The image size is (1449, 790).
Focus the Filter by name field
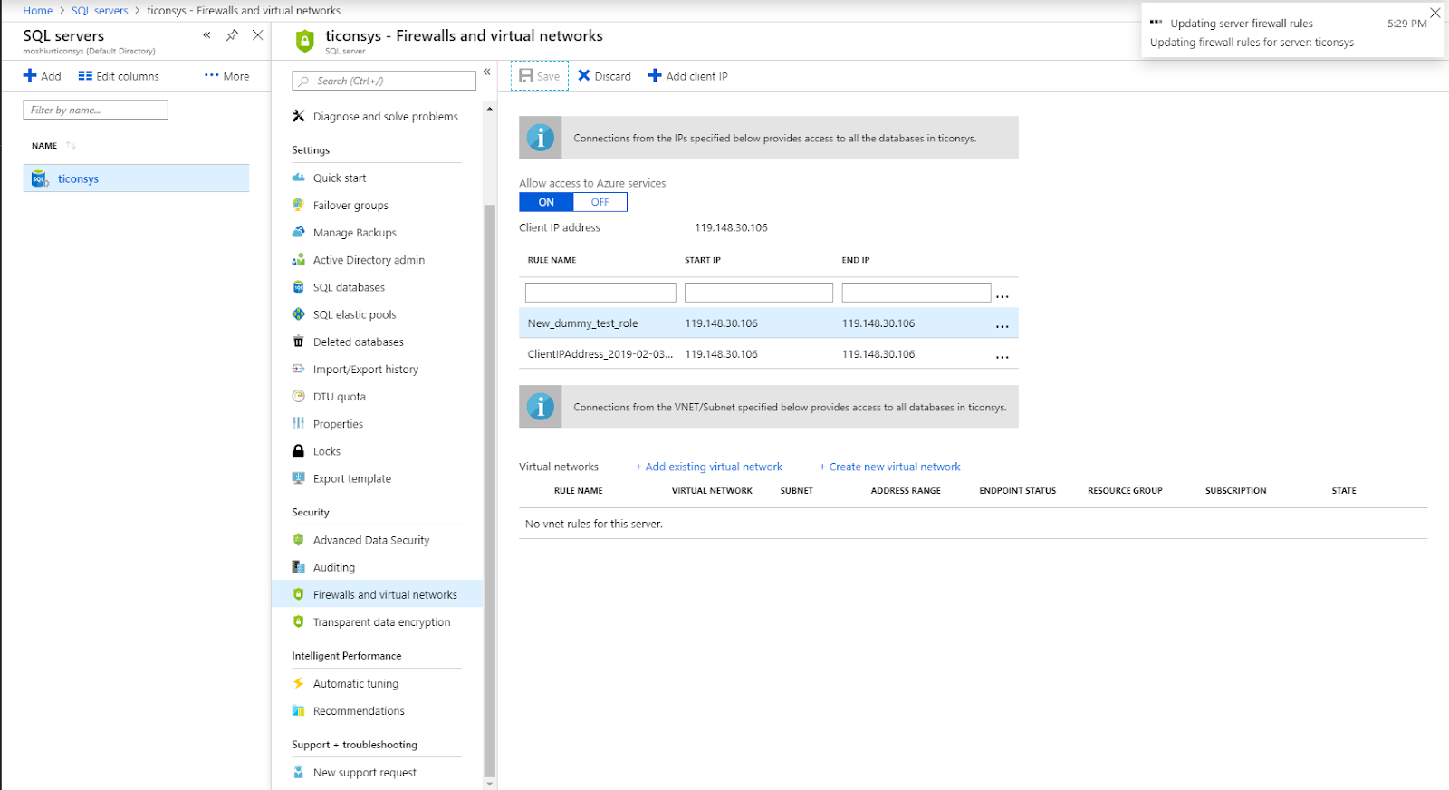pyautogui.click(x=95, y=110)
